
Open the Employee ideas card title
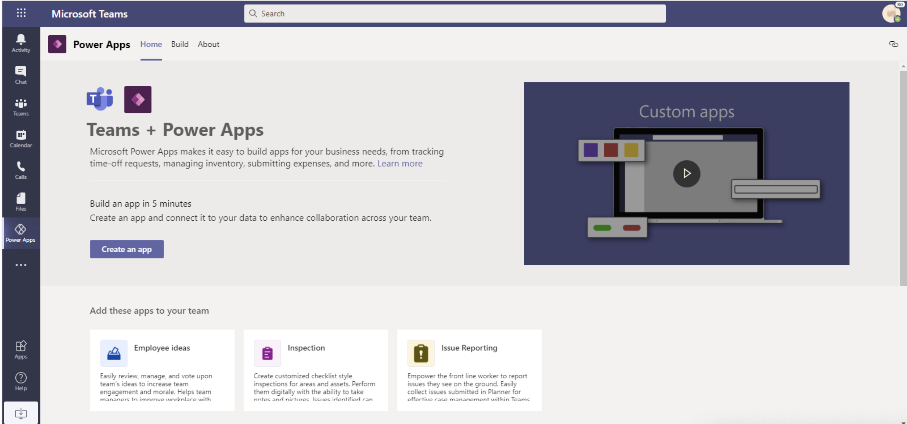pyautogui.click(x=162, y=348)
